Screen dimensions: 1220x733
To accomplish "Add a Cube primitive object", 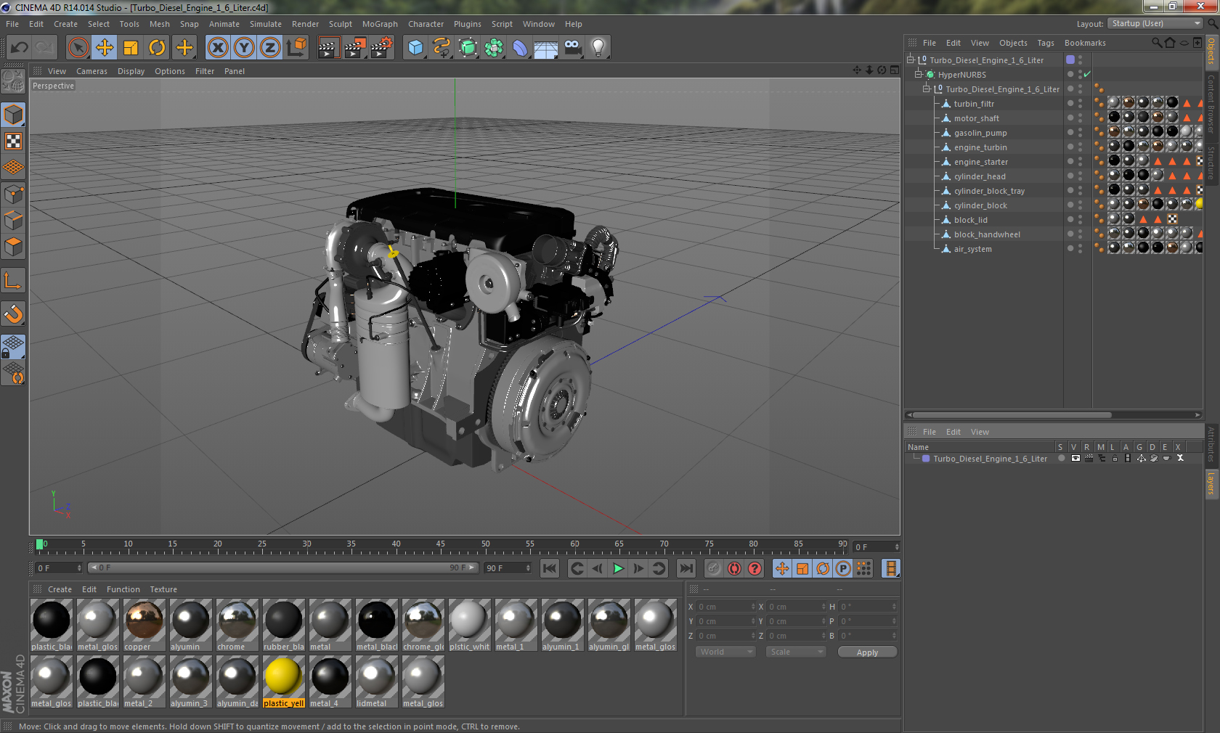I will (415, 48).
